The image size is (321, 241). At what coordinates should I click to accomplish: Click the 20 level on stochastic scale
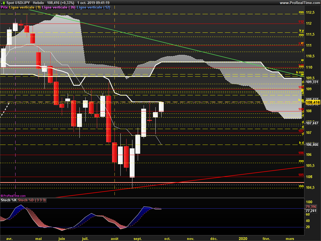[308, 227]
